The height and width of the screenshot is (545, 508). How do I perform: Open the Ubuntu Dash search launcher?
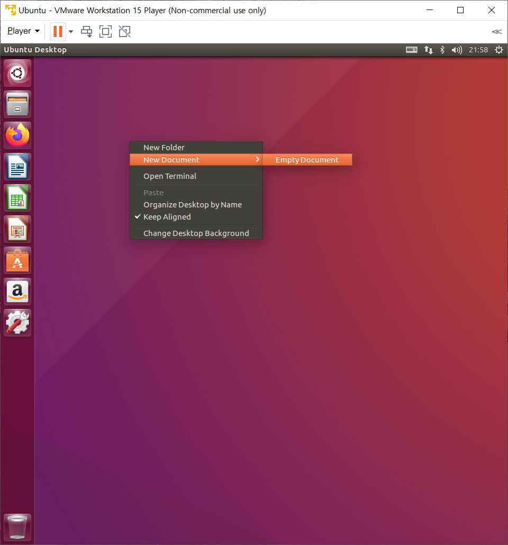(17, 73)
